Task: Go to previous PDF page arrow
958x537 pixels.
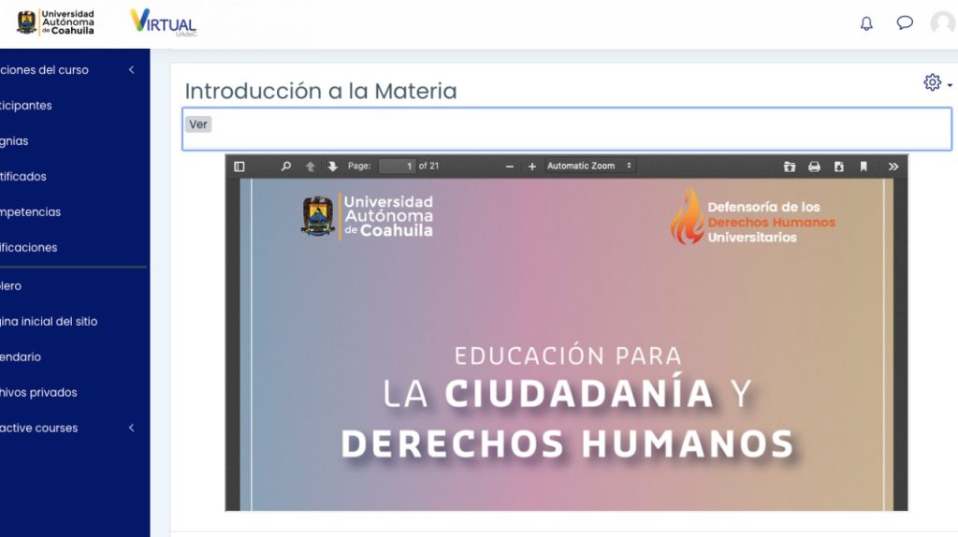Action: coord(311,167)
